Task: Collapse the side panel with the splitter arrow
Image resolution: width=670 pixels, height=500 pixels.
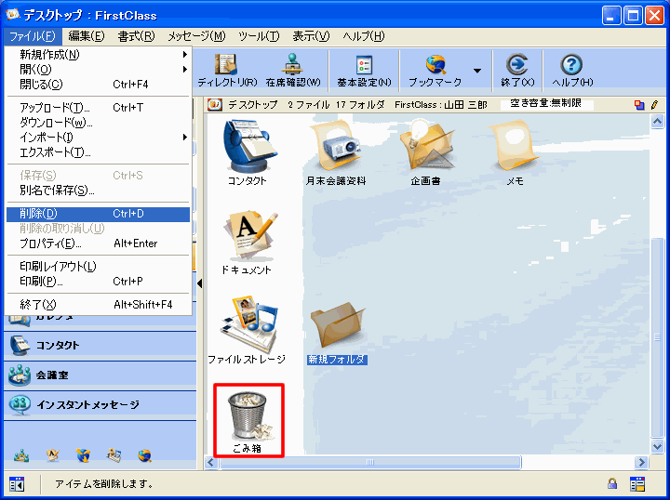Action: tap(200, 283)
